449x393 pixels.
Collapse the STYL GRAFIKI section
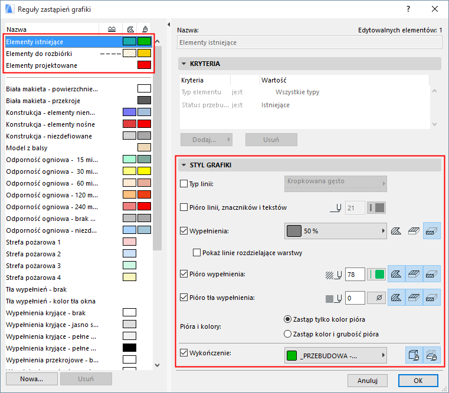(x=184, y=165)
